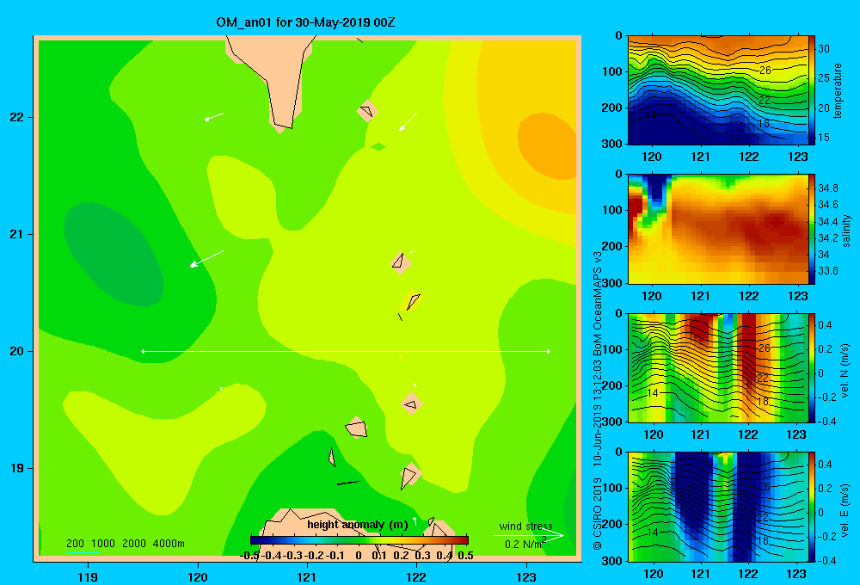Click the '30' tick on temperature scale
860x585 pixels.
click(824, 49)
